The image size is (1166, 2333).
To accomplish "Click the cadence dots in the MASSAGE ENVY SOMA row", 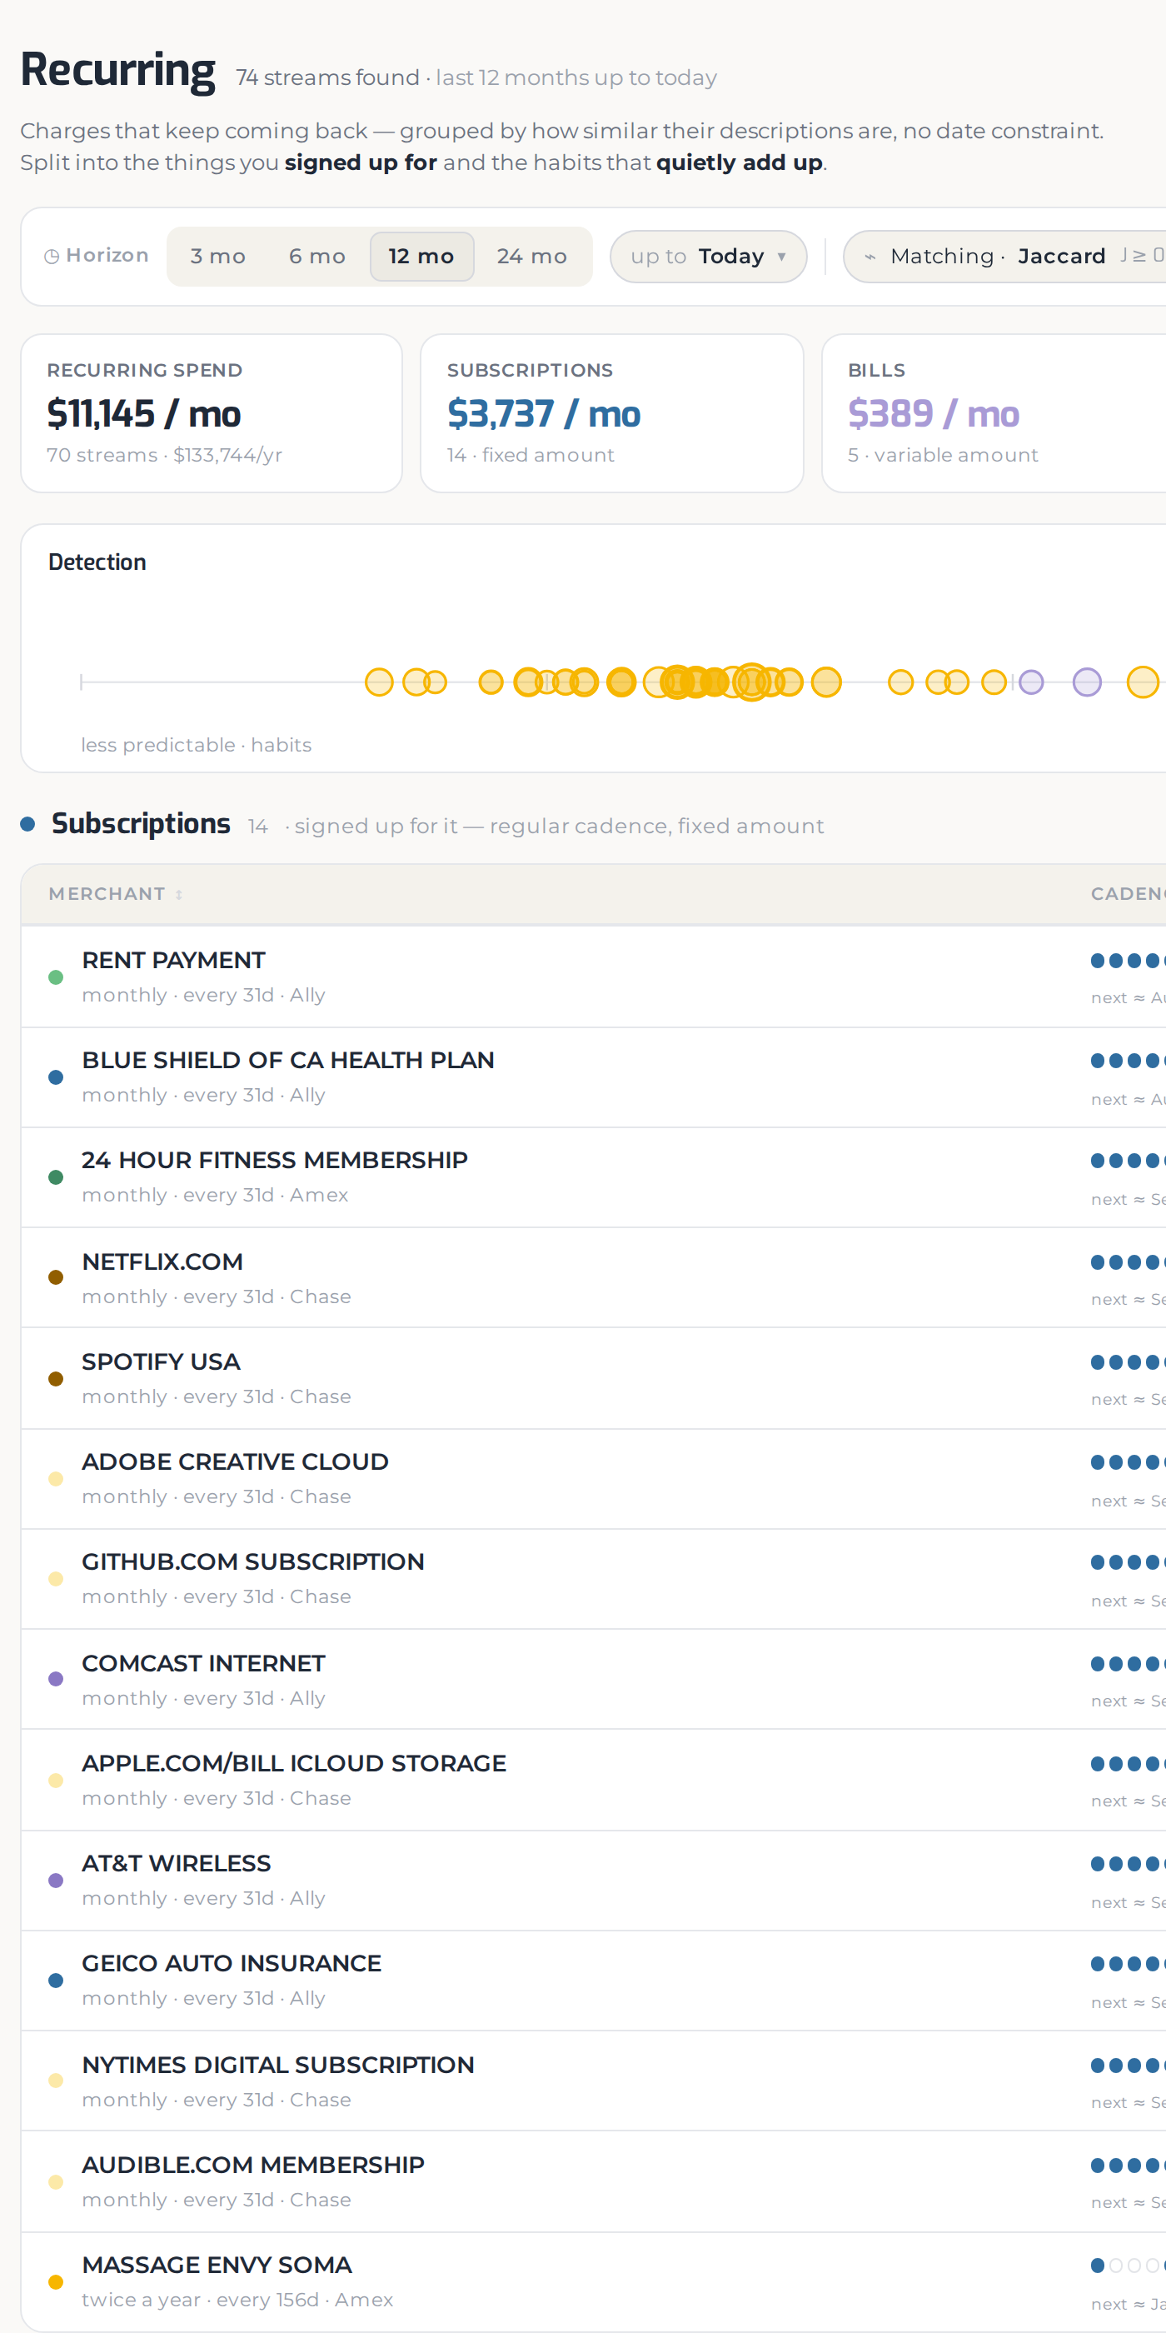I will pos(1128,2266).
